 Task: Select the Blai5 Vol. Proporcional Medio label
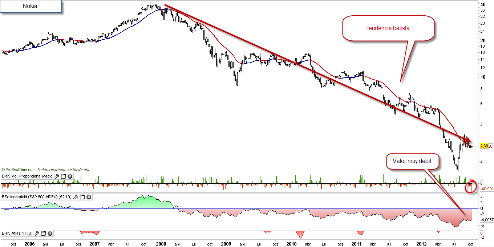(27, 176)
